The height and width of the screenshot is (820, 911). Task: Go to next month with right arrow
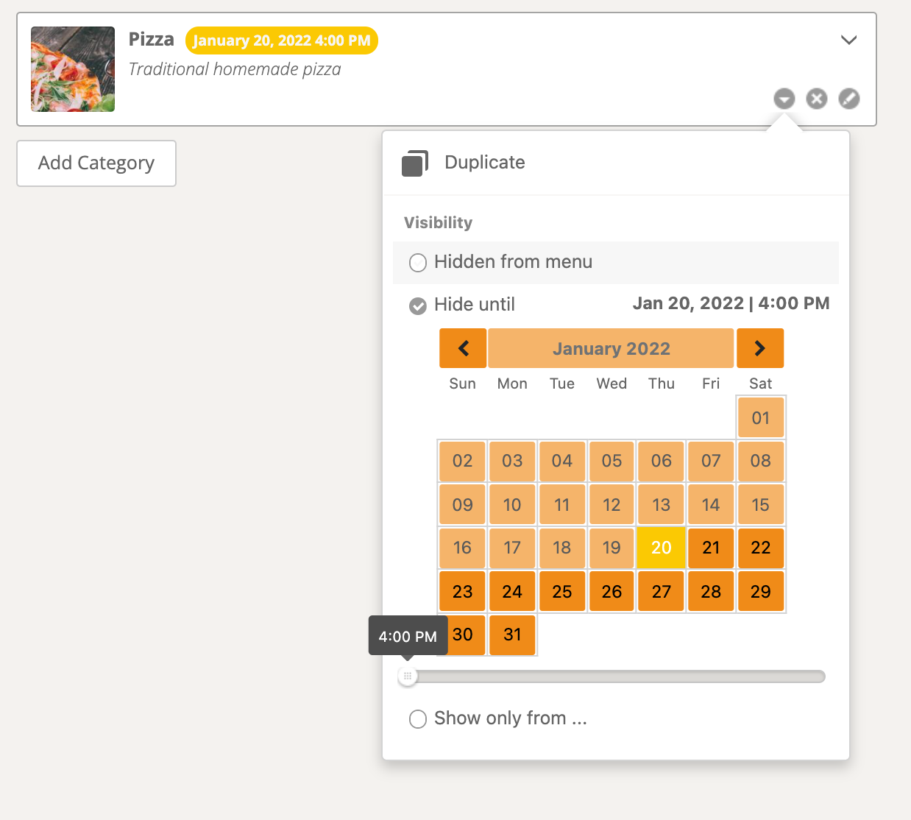tap(760, 348)
